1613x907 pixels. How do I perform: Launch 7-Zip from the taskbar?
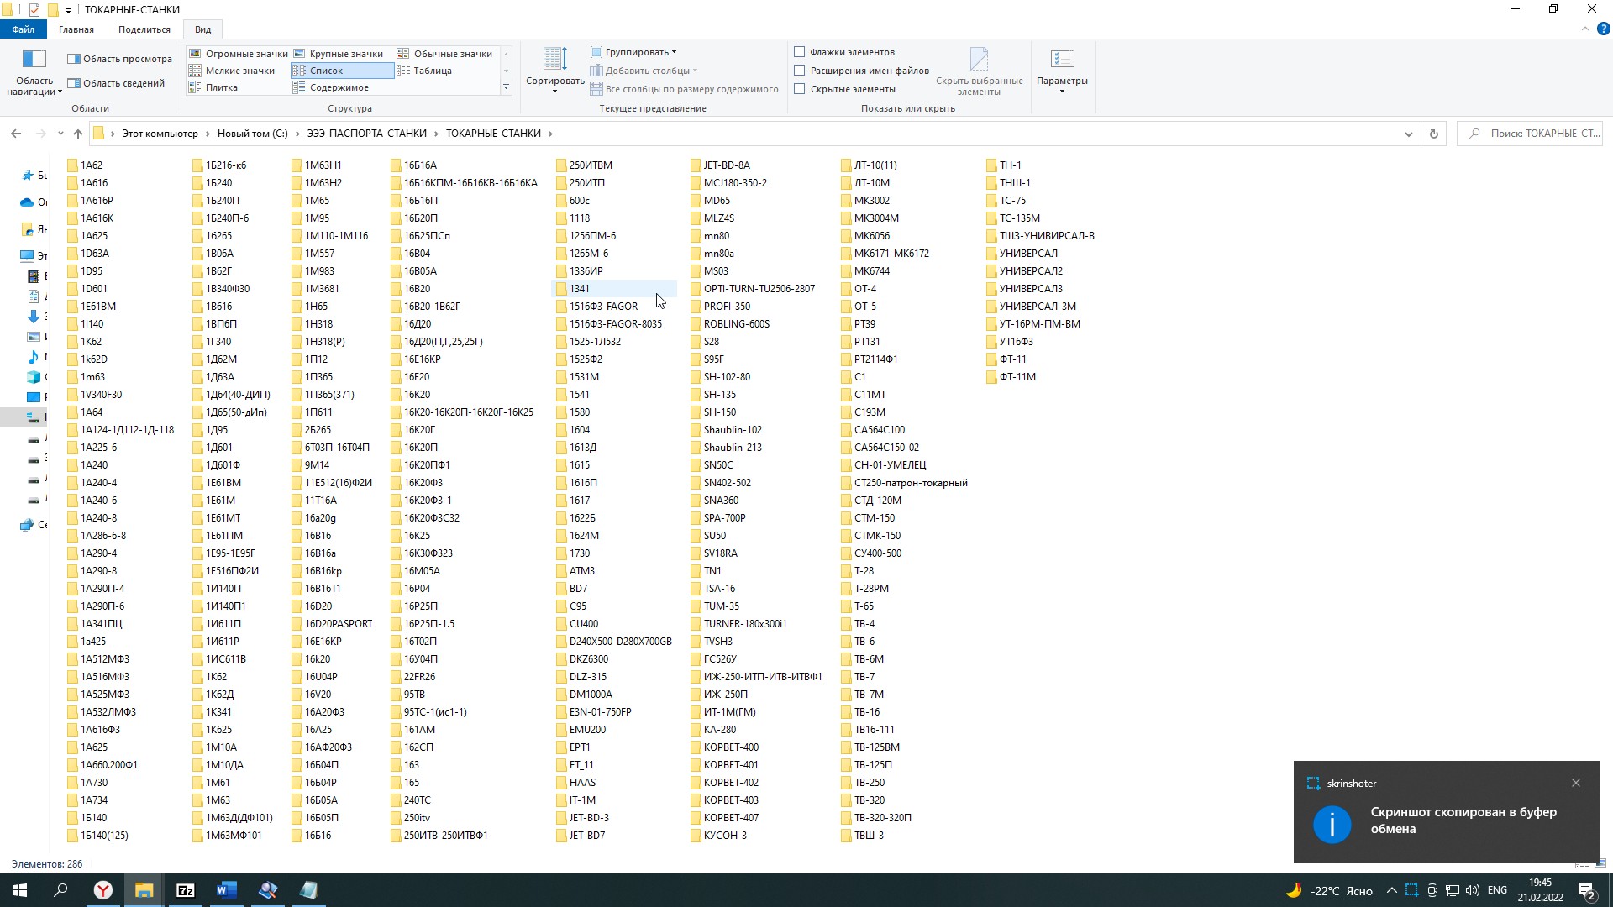coord(185,890)
